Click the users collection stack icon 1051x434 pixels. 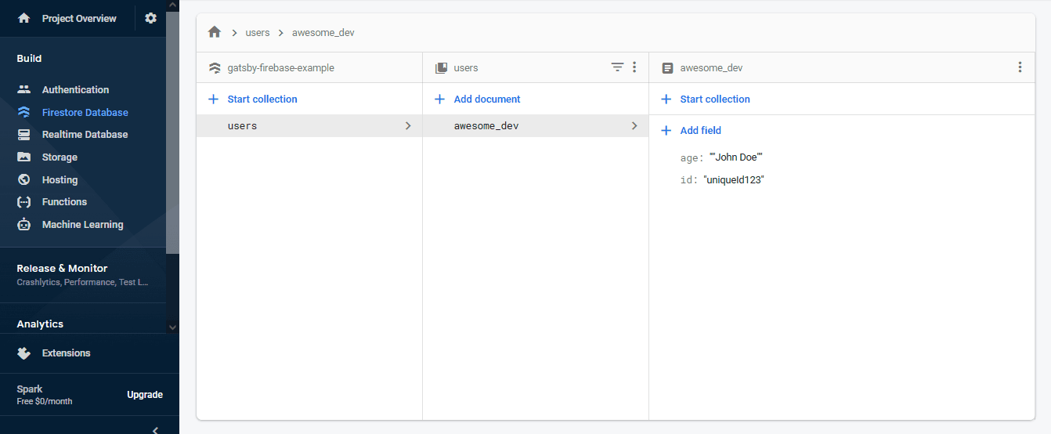[441, 68]
